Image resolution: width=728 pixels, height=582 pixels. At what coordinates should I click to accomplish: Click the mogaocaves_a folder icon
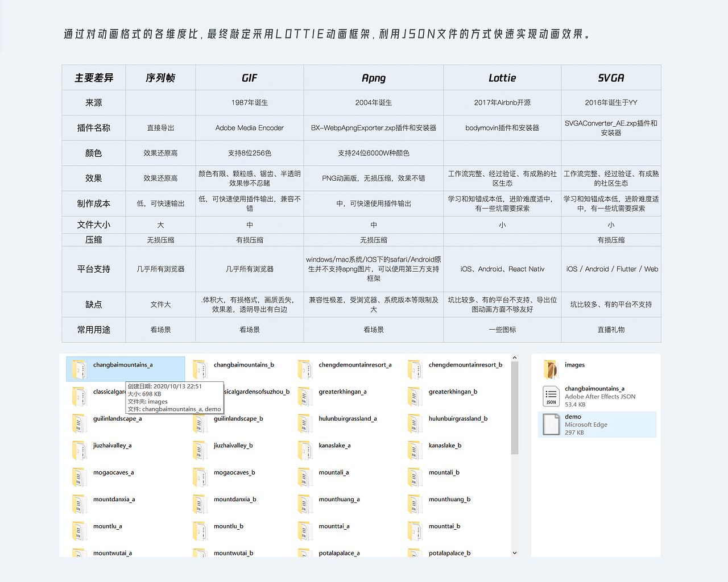coord(80,477)
